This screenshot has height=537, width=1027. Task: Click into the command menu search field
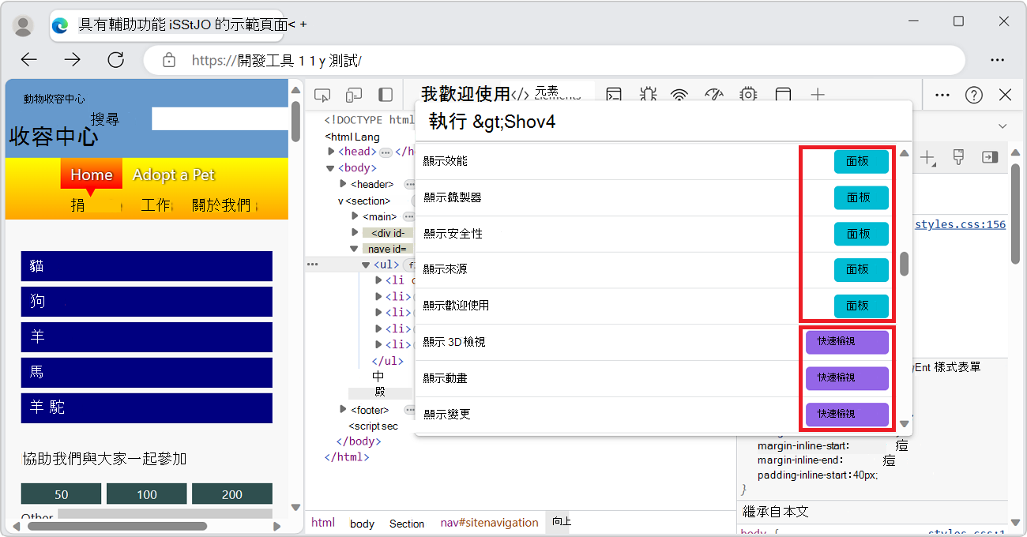tap(664, 122)
